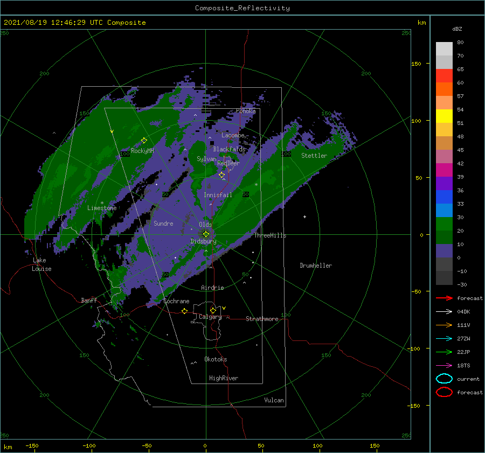Click the Stettler town label
485x453 pixels.
pos(314,156)
